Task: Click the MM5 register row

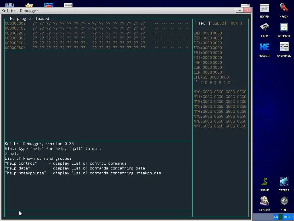Action: [220, 116]
